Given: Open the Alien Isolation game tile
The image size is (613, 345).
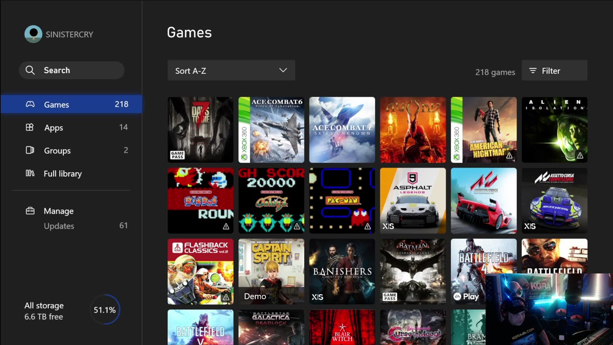Looking at the screenshot, I should [555, 130].
